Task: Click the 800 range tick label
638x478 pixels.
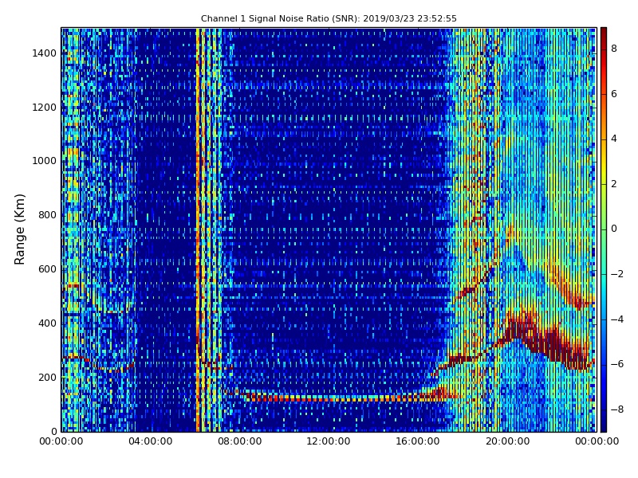Action: (47, 215)
